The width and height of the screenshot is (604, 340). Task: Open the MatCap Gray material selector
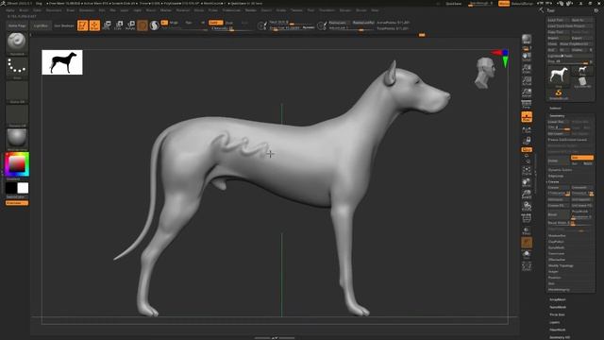(x=17, y=139)
